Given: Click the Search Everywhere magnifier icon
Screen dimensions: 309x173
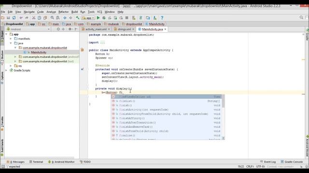Looking at the screenshot, I should pos(301,18).
